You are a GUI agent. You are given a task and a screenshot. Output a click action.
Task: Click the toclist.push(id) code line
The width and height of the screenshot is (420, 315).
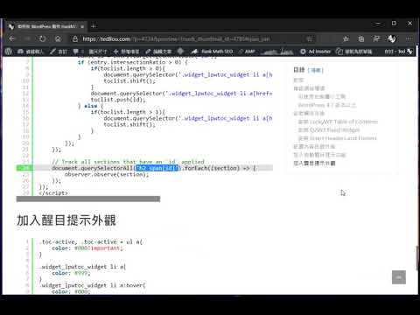coord(118,100)
